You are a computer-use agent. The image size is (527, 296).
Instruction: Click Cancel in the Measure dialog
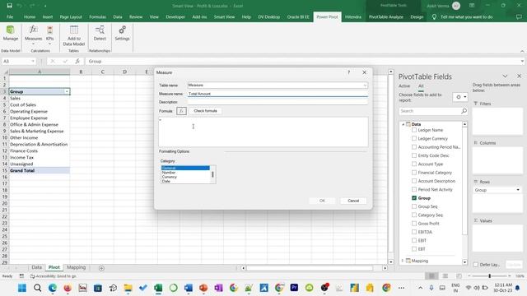tap(353, 201)
